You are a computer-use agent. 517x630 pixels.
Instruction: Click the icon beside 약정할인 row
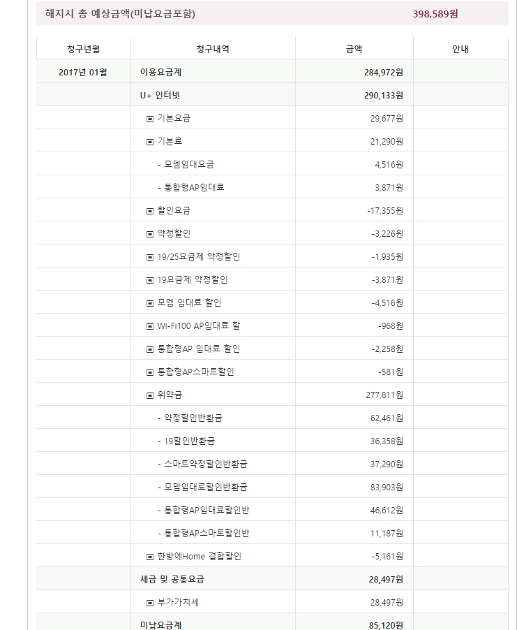(x=149, y=234)
